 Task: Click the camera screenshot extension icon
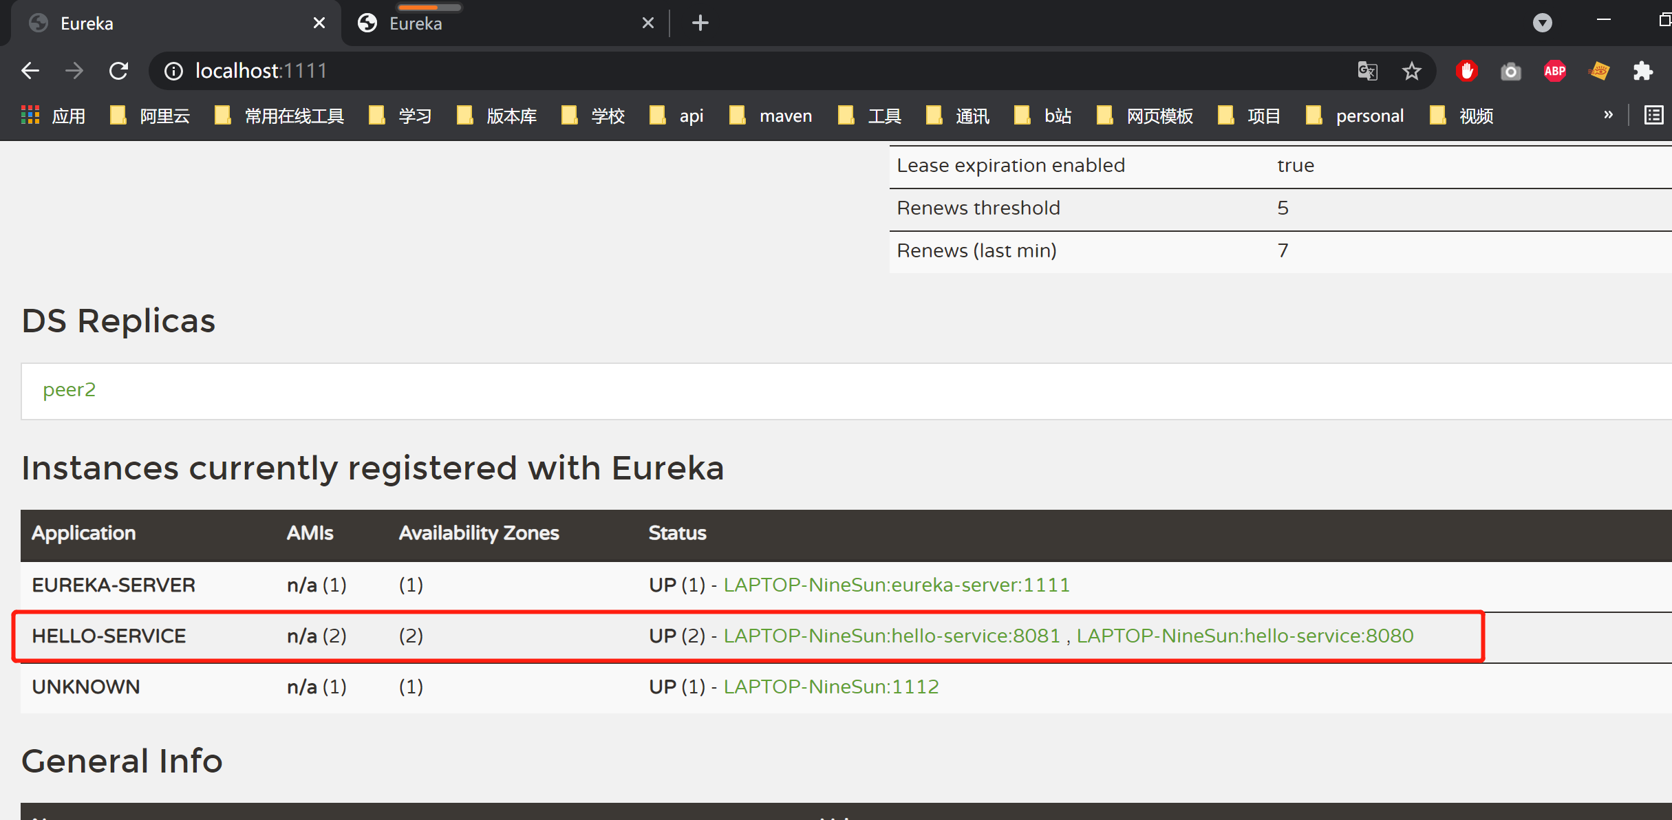tap(1511, 71)
